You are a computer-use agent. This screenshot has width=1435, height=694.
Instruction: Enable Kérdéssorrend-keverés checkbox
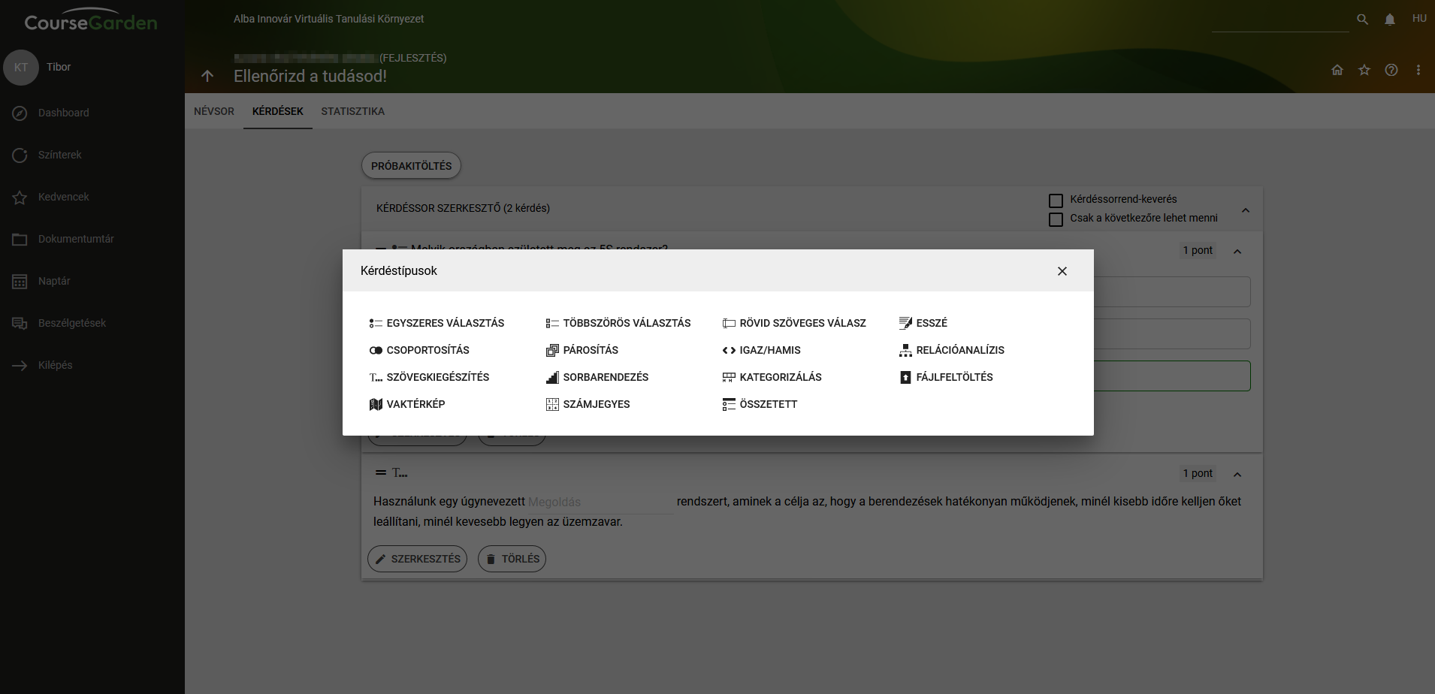point(1056,201)
